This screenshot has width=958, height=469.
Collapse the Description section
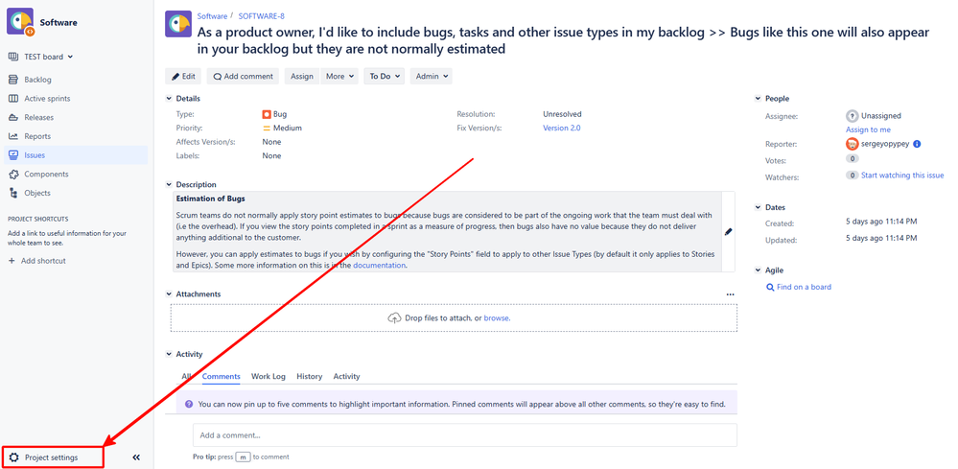169,184
